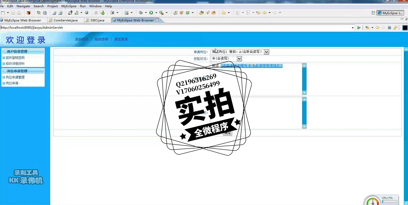Click the camera screenshot toolbar icon
This screenshot has height=205, width=408.
point(112,13)
